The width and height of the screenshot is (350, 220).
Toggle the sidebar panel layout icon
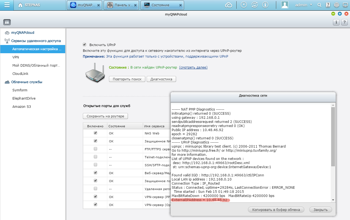pyautogui.click(x=7, y=22)
